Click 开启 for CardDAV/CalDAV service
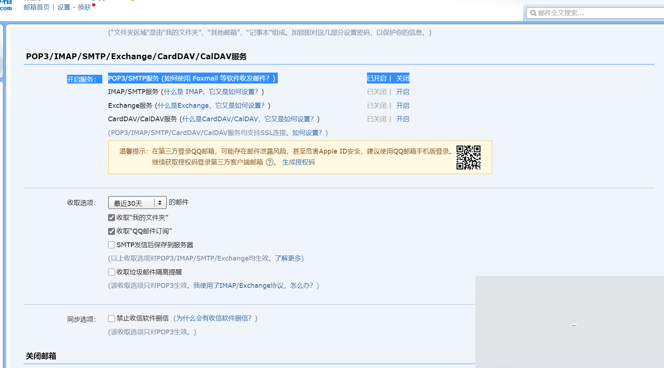The image size is (664, 368). (x=403, y=119)
